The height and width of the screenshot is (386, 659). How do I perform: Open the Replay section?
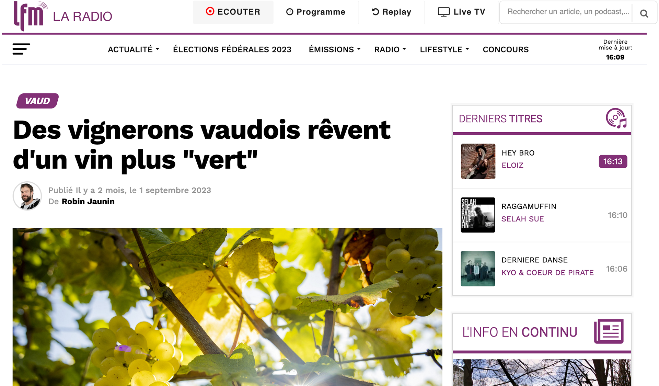(392, 12)
